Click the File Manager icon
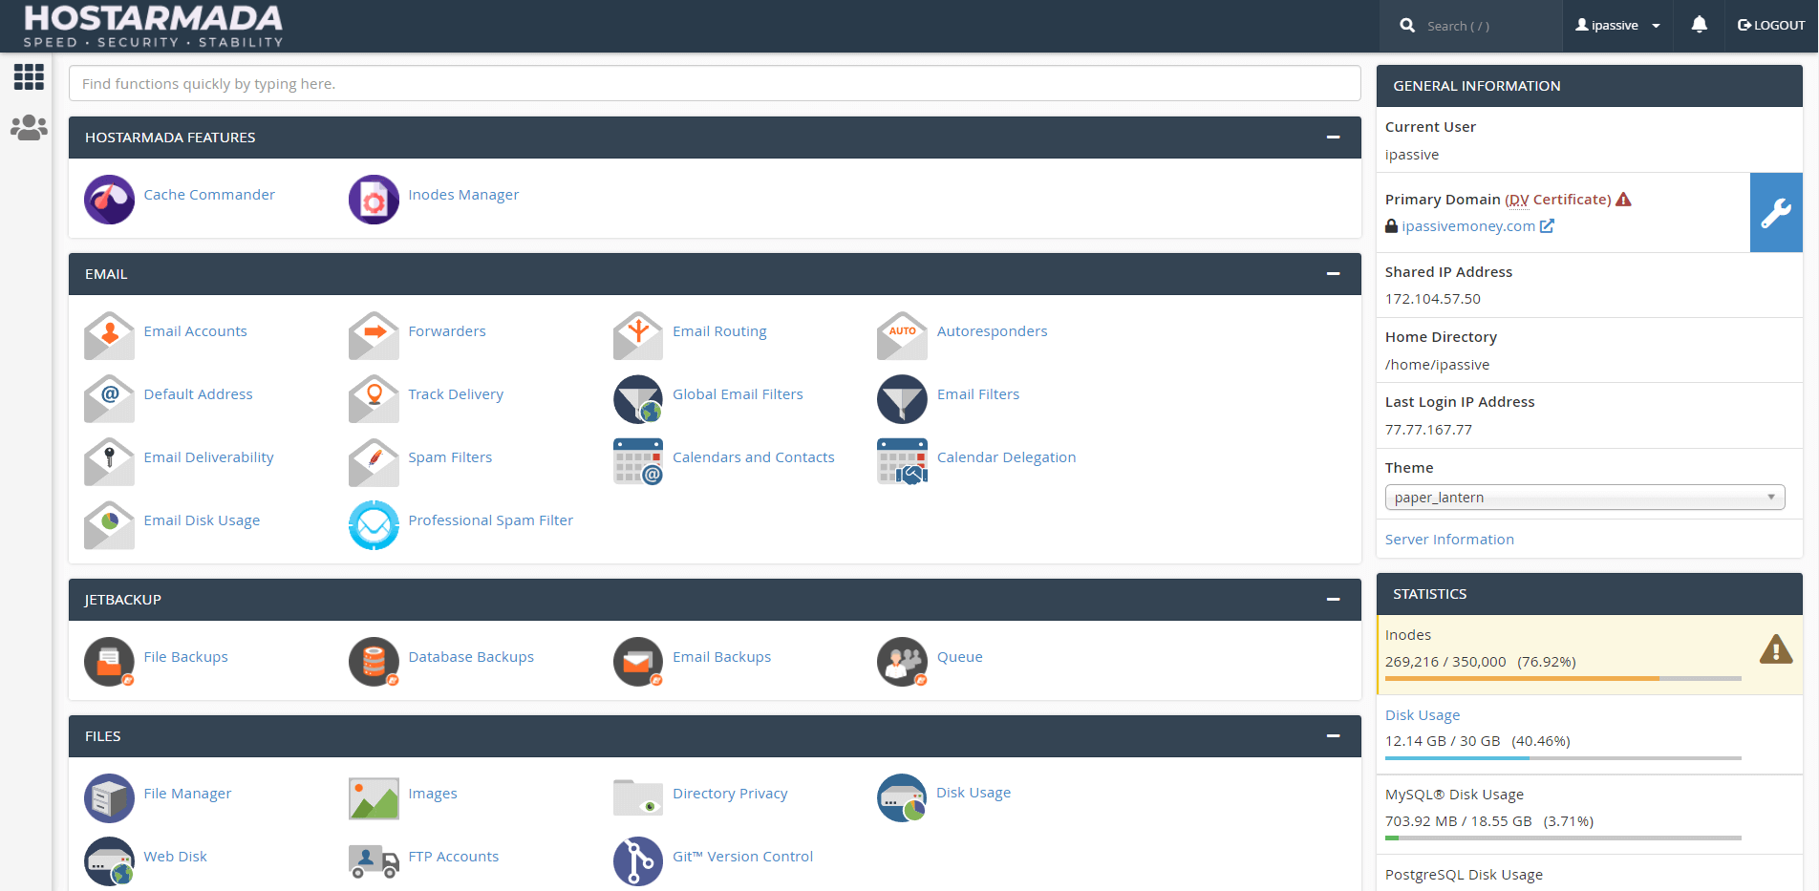This screenshot has width=1819, height=891. click(x=109, y=797)
